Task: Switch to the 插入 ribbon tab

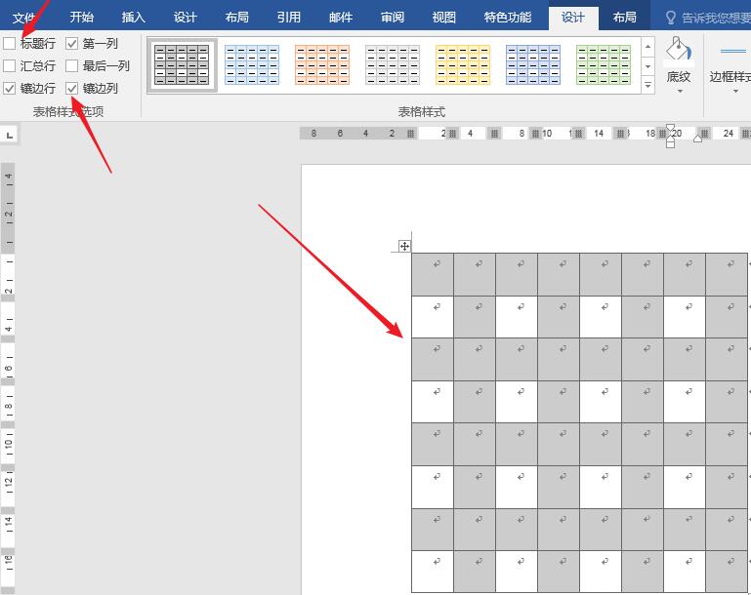Action: tap(133, 18)
